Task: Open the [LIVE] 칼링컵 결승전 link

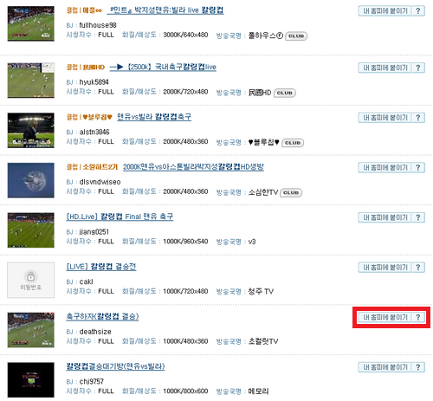Action: coord(101,267)
